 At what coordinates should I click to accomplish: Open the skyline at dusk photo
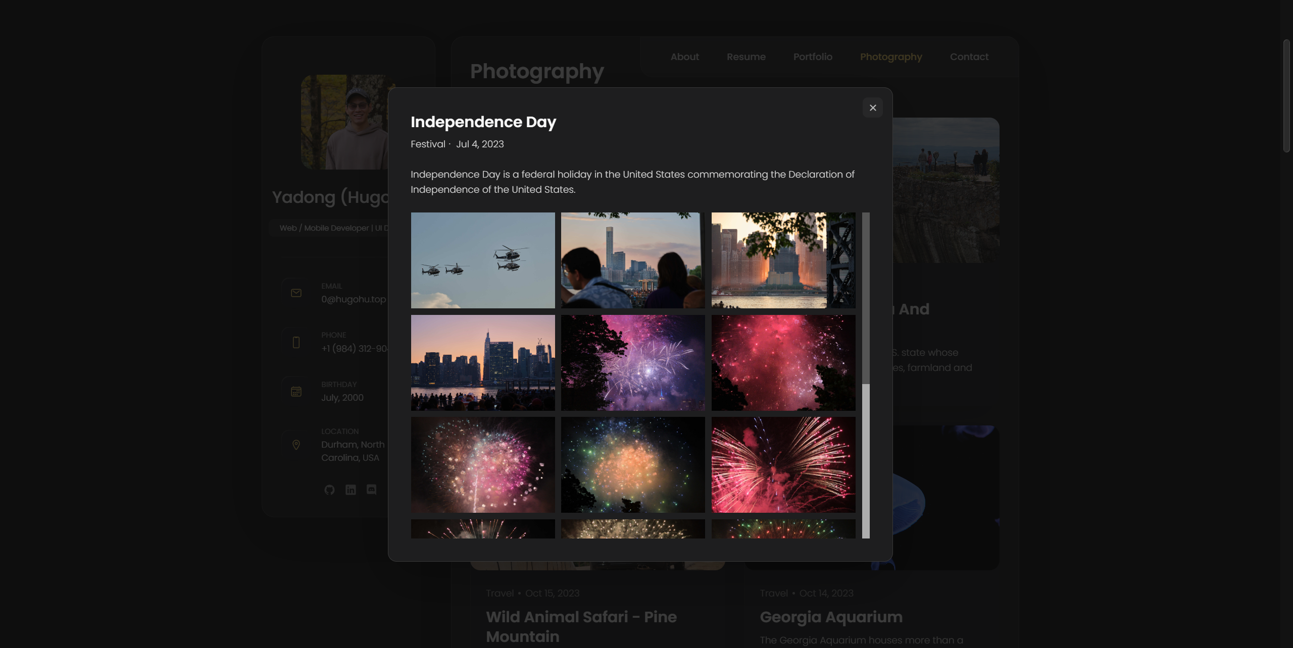482,362
